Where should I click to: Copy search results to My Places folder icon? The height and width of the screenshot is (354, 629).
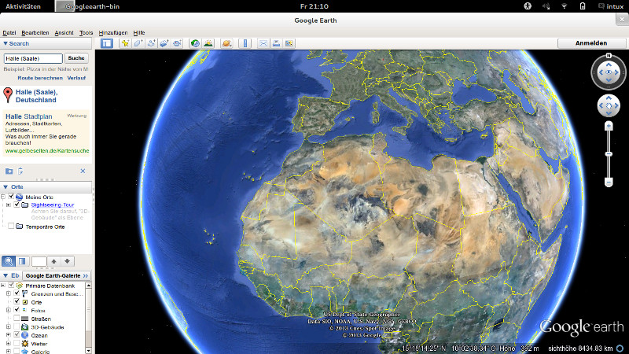click(x=9, y=171)
